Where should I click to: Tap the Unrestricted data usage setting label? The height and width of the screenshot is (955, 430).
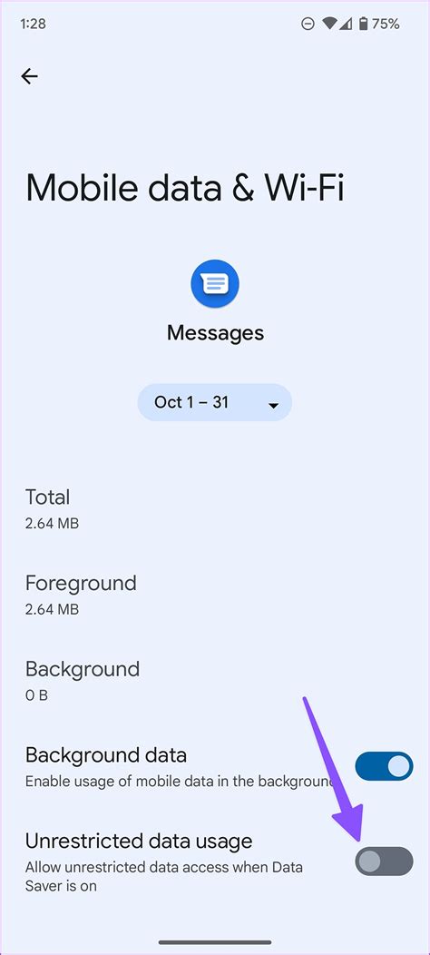point(139,842)
